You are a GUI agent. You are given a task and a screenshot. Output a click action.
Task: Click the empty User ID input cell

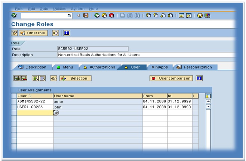[35, 113]
